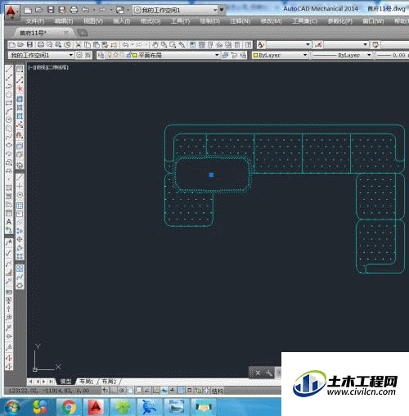Open Chrome from the taskbar

click(x=69, y=407)
